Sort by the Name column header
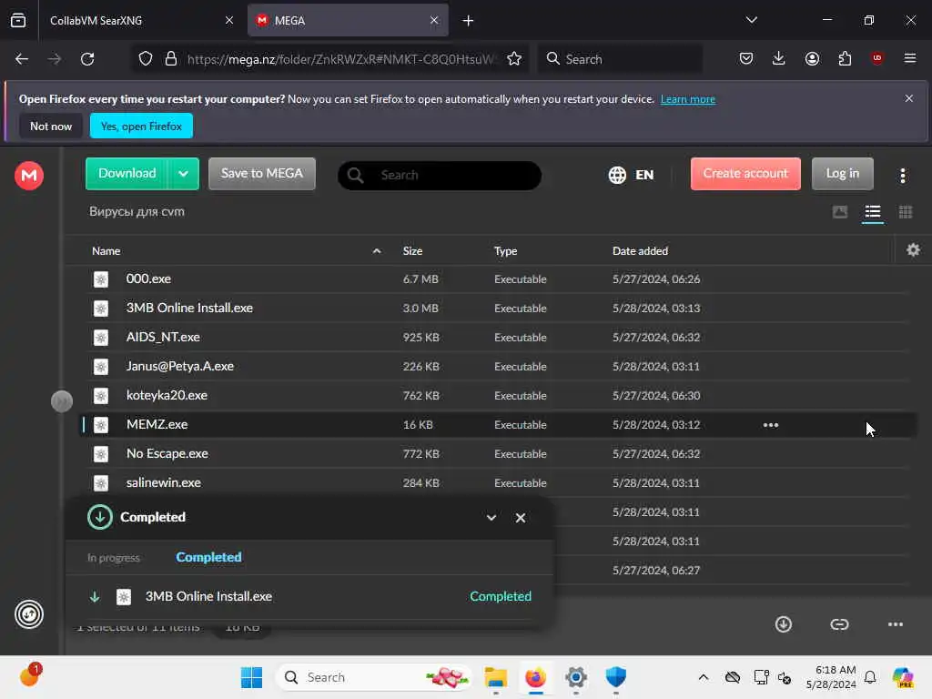Screen dimensions: 932x699 (106, 251)
